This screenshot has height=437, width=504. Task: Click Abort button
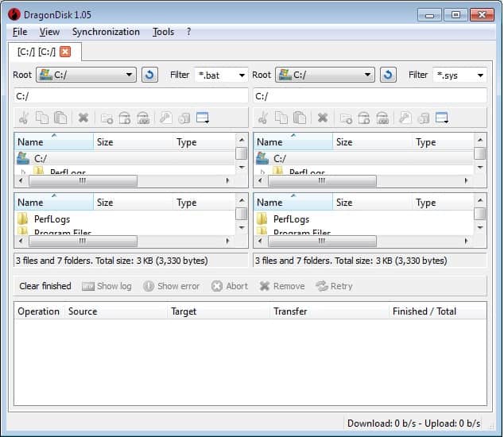pos(230,286)
